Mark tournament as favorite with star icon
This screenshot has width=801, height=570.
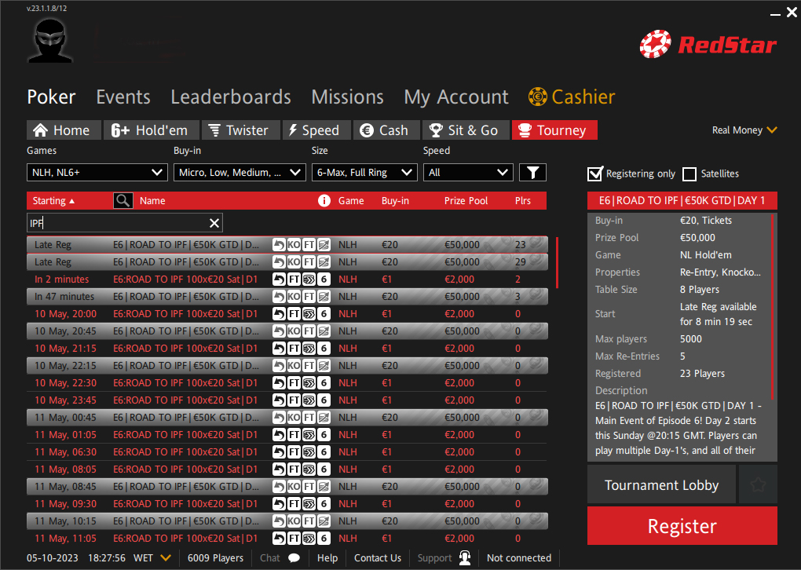(x=758, y=484)
